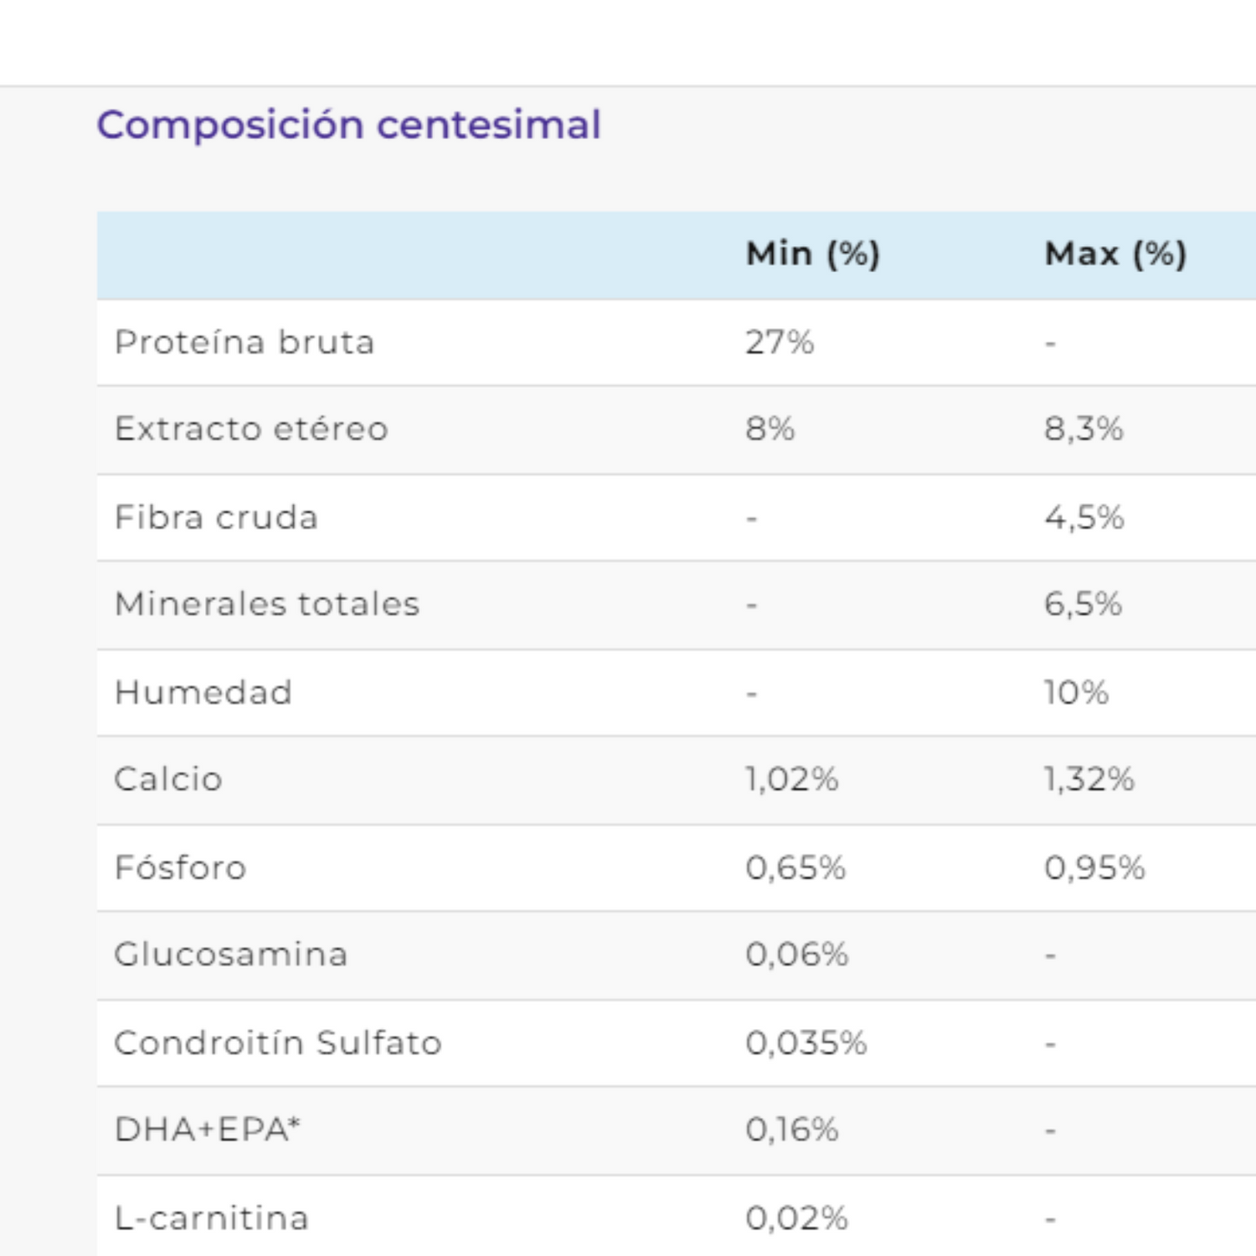Select the Proteína bruta row label

point(244,342)
